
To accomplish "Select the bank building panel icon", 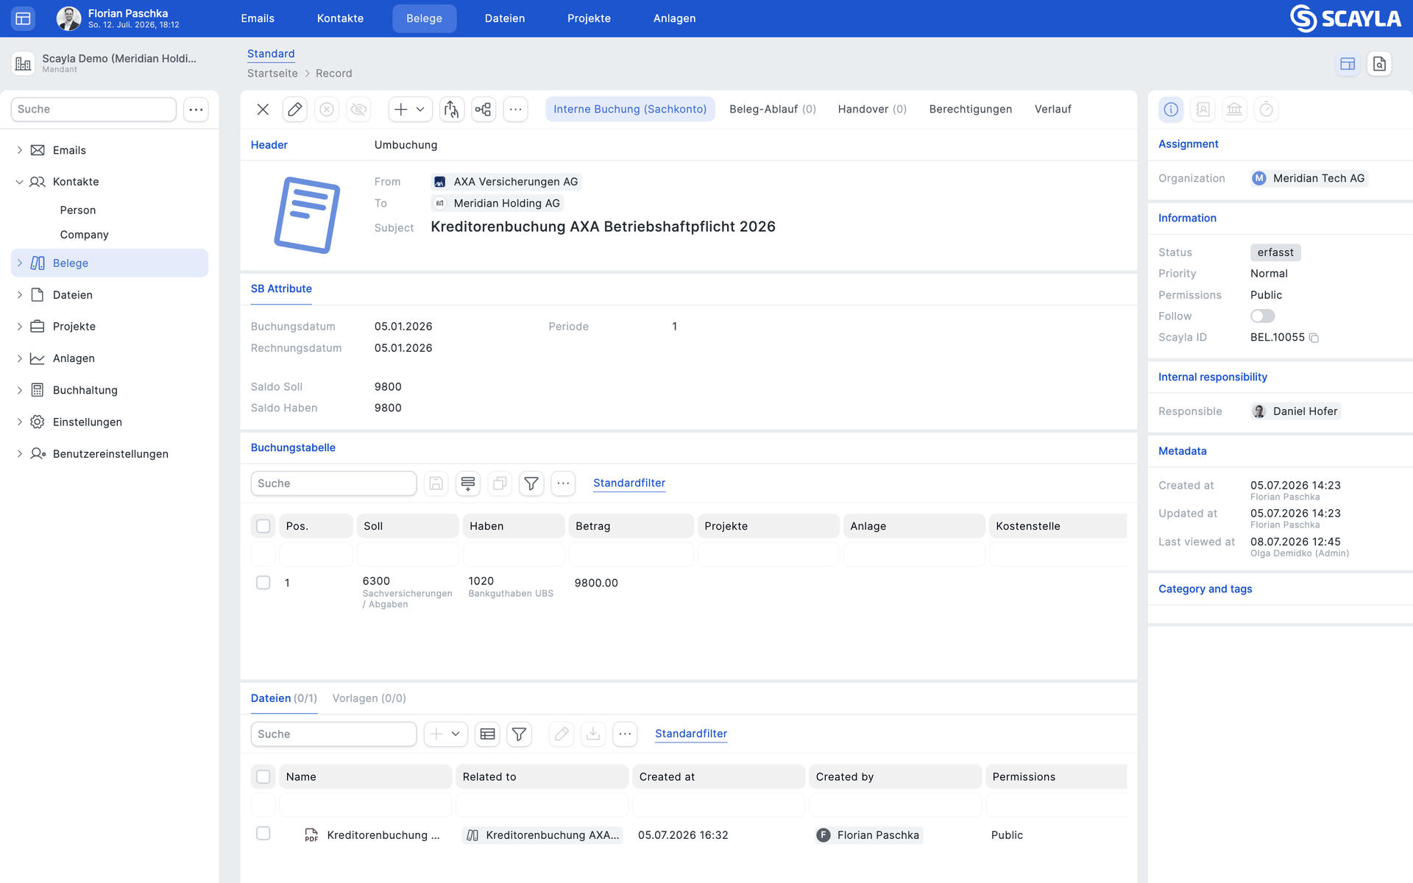I will [1234, 110].
